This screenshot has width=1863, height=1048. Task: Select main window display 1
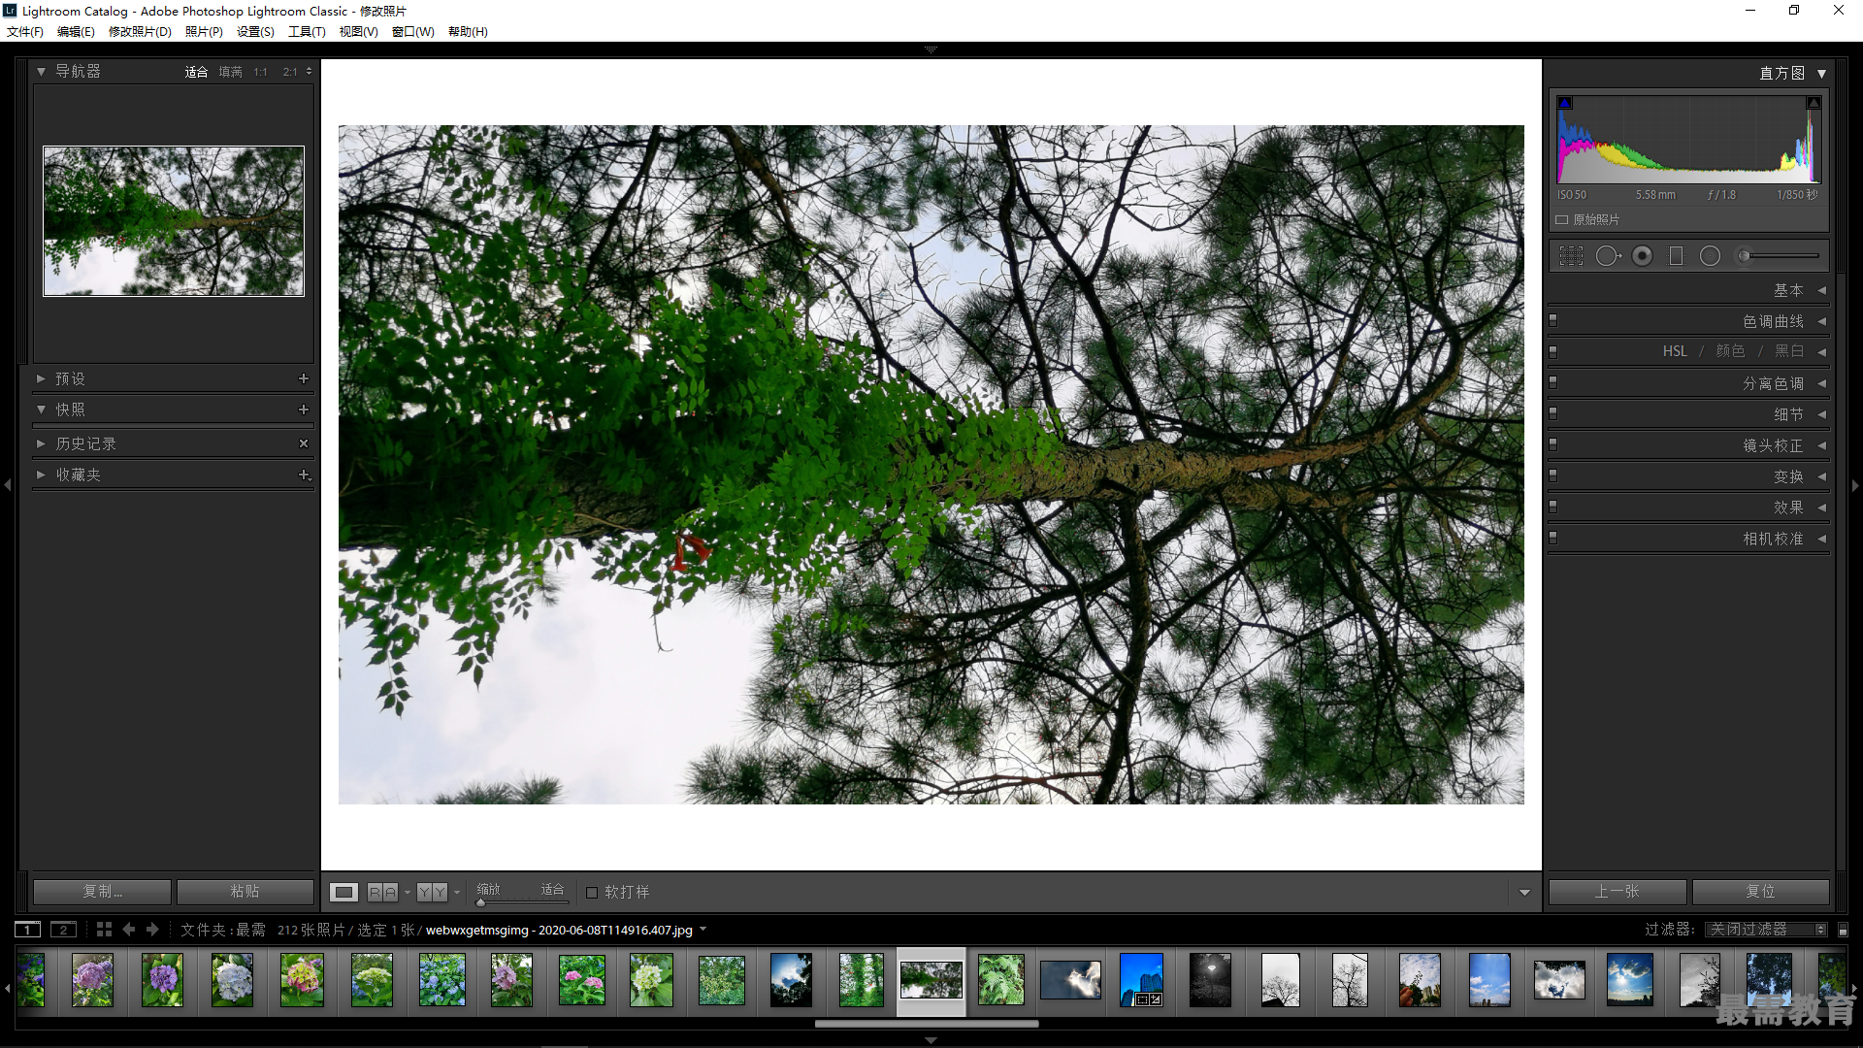(28, 930)
